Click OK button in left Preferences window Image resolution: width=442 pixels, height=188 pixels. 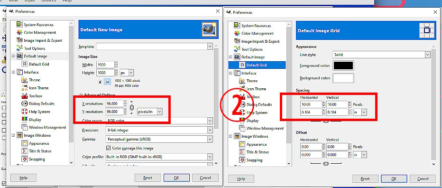pyautogui.click(x=176, y=178)
